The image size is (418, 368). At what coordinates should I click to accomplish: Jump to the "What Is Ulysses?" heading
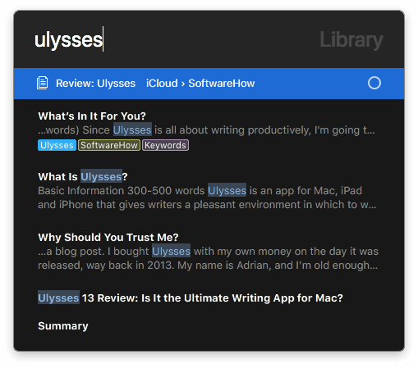pyautogui.click(x=83, y=177)
